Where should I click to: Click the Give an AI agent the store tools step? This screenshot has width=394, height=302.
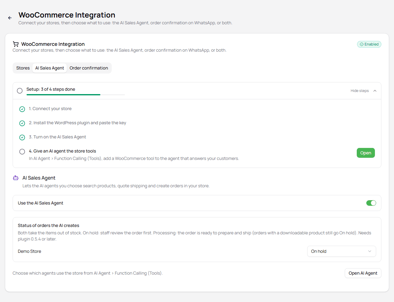(x=62, y=151)
